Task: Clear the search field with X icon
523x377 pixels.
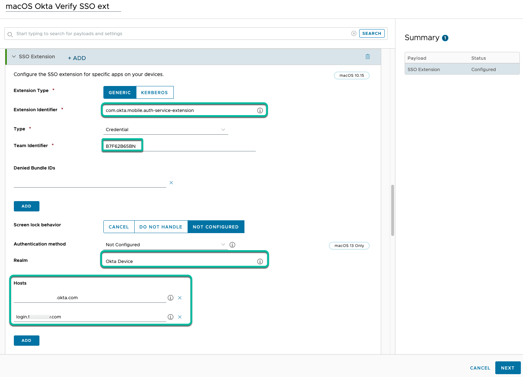Action: tap(354, 33)
